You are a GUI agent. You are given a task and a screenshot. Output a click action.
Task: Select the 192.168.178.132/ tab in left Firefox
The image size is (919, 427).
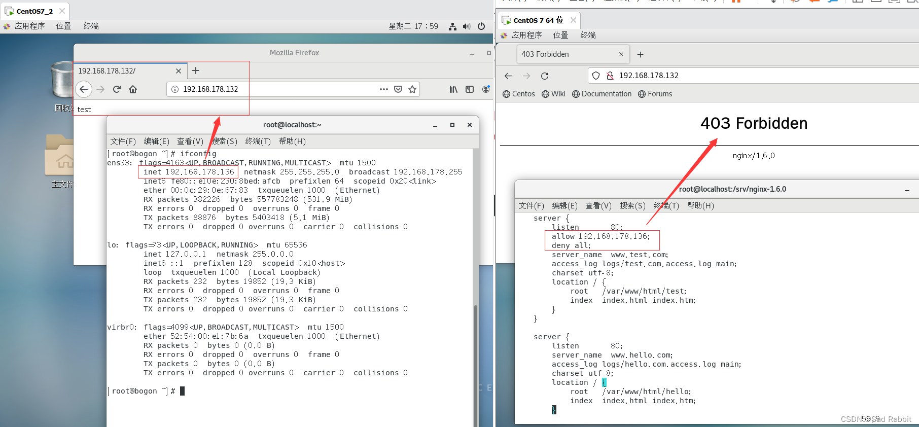(130, 71)
